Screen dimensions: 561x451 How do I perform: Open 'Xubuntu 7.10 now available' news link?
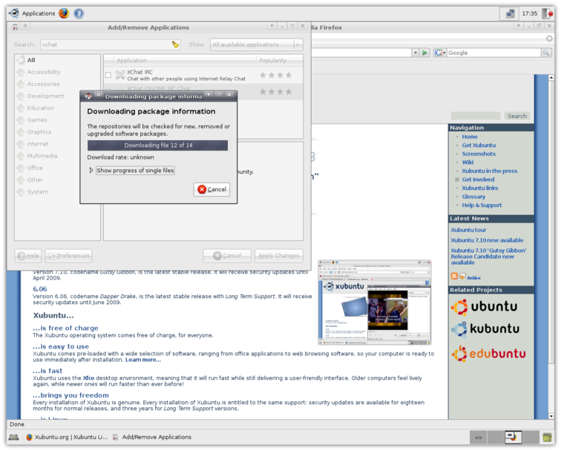487,240
